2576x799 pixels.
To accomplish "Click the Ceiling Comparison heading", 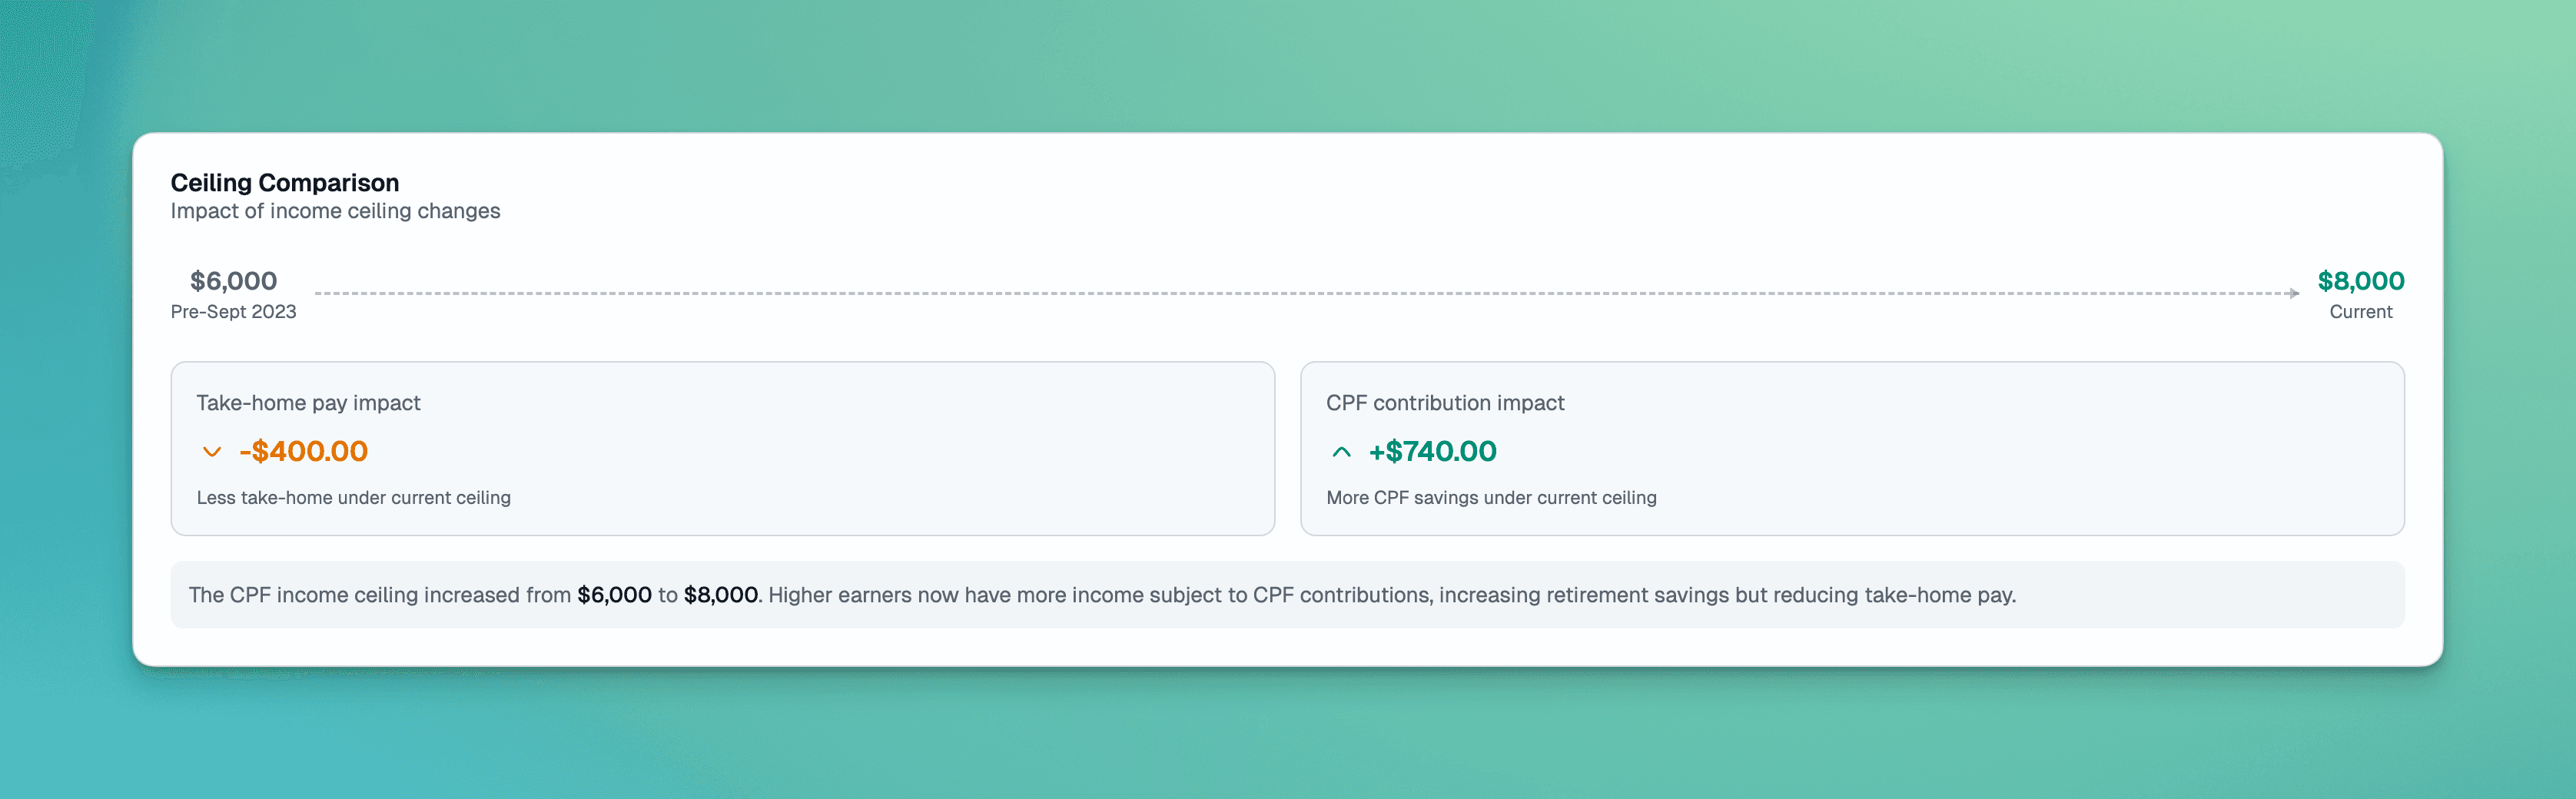I will 284,183.
